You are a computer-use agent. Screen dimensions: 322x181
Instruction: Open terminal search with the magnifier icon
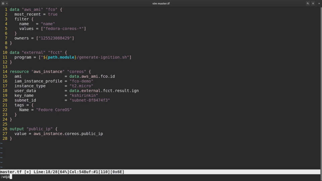tap(308, 3)
